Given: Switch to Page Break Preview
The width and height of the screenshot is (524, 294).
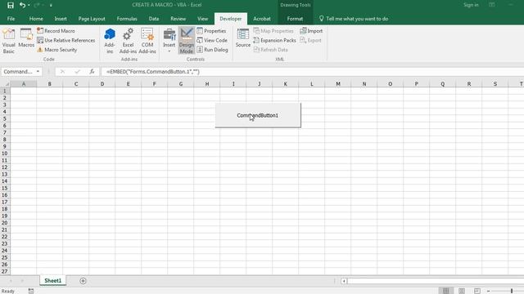Looking at the screenshot, I should click(477, 291).
